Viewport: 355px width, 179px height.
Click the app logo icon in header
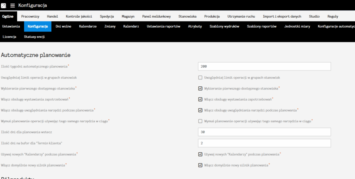coord(4,6)
